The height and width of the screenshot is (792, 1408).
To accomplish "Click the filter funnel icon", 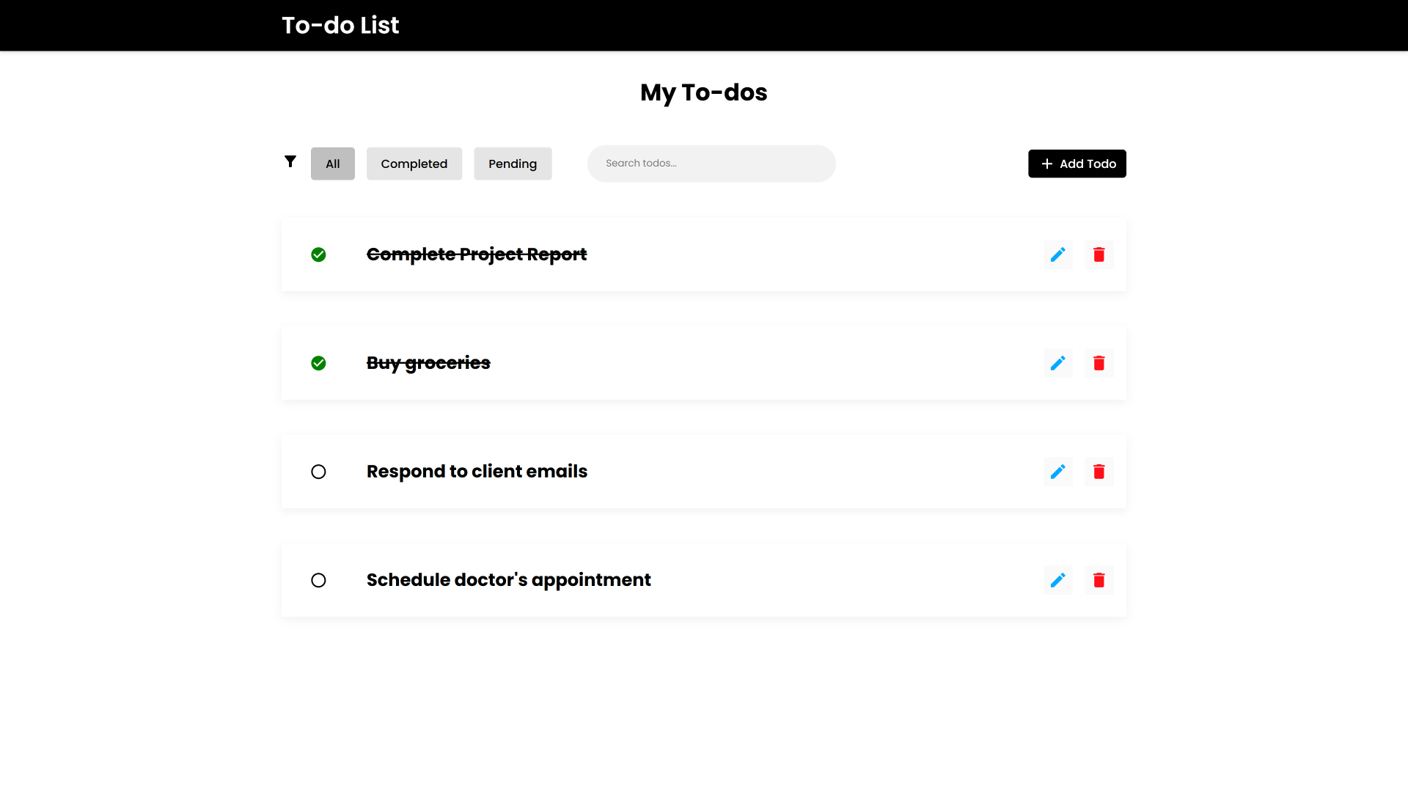I will (x=290, y=161).
